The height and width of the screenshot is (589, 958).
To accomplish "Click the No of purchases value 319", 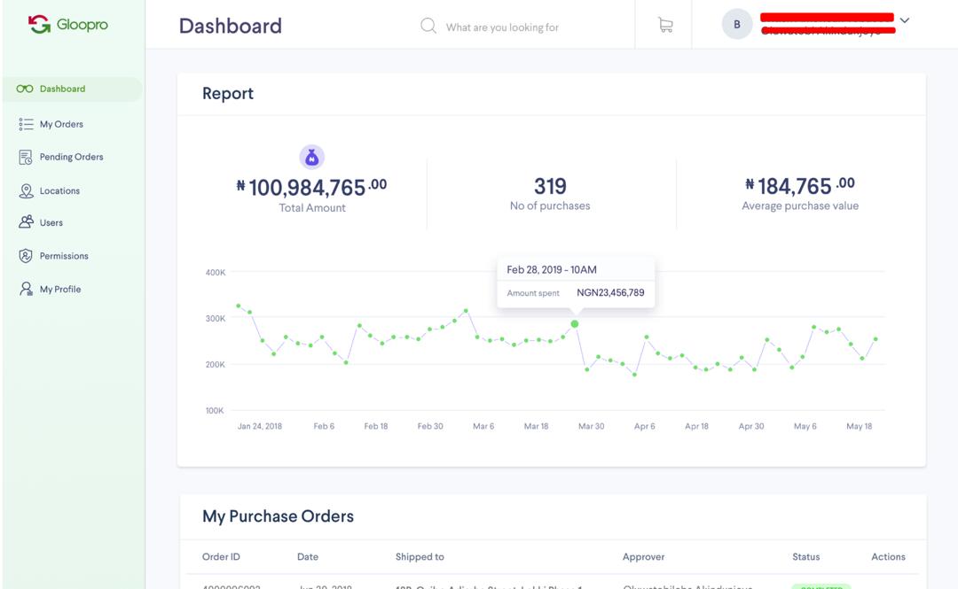I will [x=550, y=187].
